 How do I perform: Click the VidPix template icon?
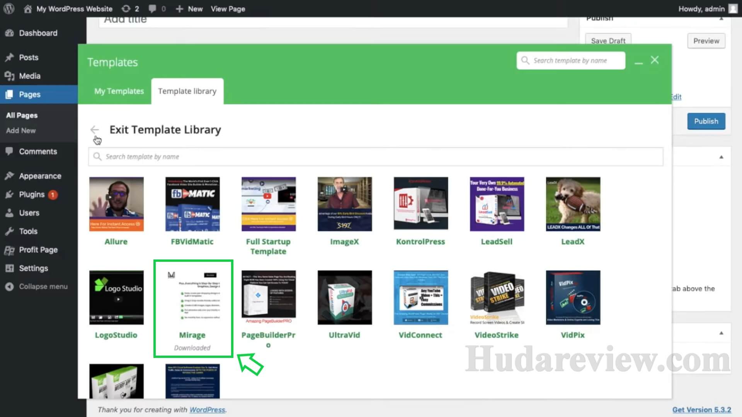coord(573,297)
